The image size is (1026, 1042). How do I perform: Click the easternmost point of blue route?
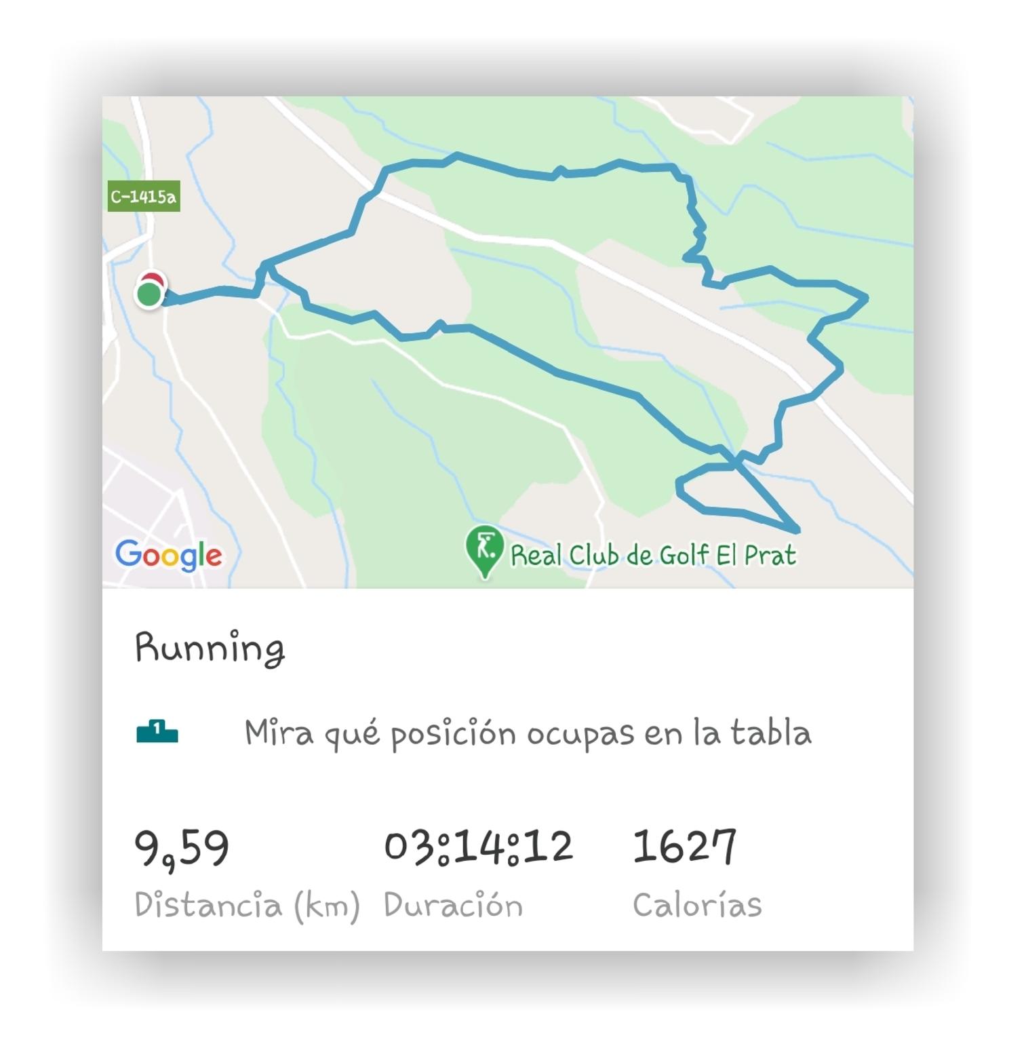(x=866, y=297)
